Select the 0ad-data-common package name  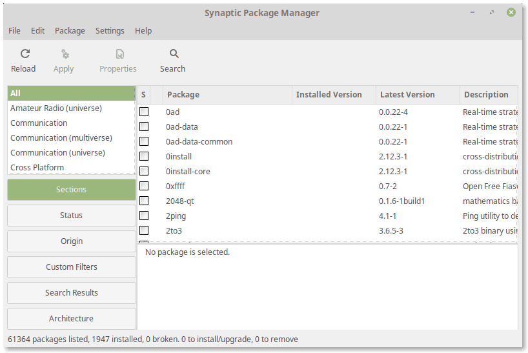pos(199,142)
